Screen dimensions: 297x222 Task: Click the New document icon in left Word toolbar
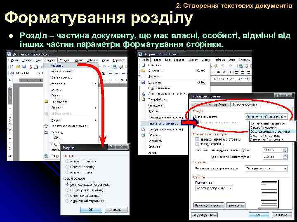pos(12,67)
